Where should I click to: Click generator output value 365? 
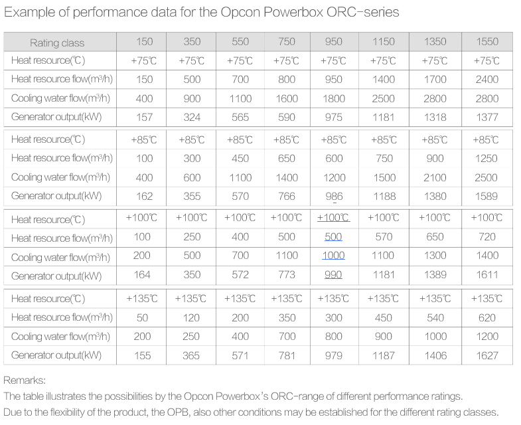[x=191, y=355]
